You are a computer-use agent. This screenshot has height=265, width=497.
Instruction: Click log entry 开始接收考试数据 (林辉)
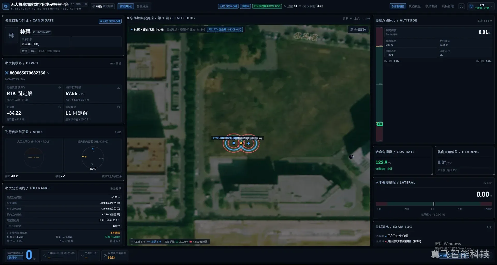tap(404, 241)
